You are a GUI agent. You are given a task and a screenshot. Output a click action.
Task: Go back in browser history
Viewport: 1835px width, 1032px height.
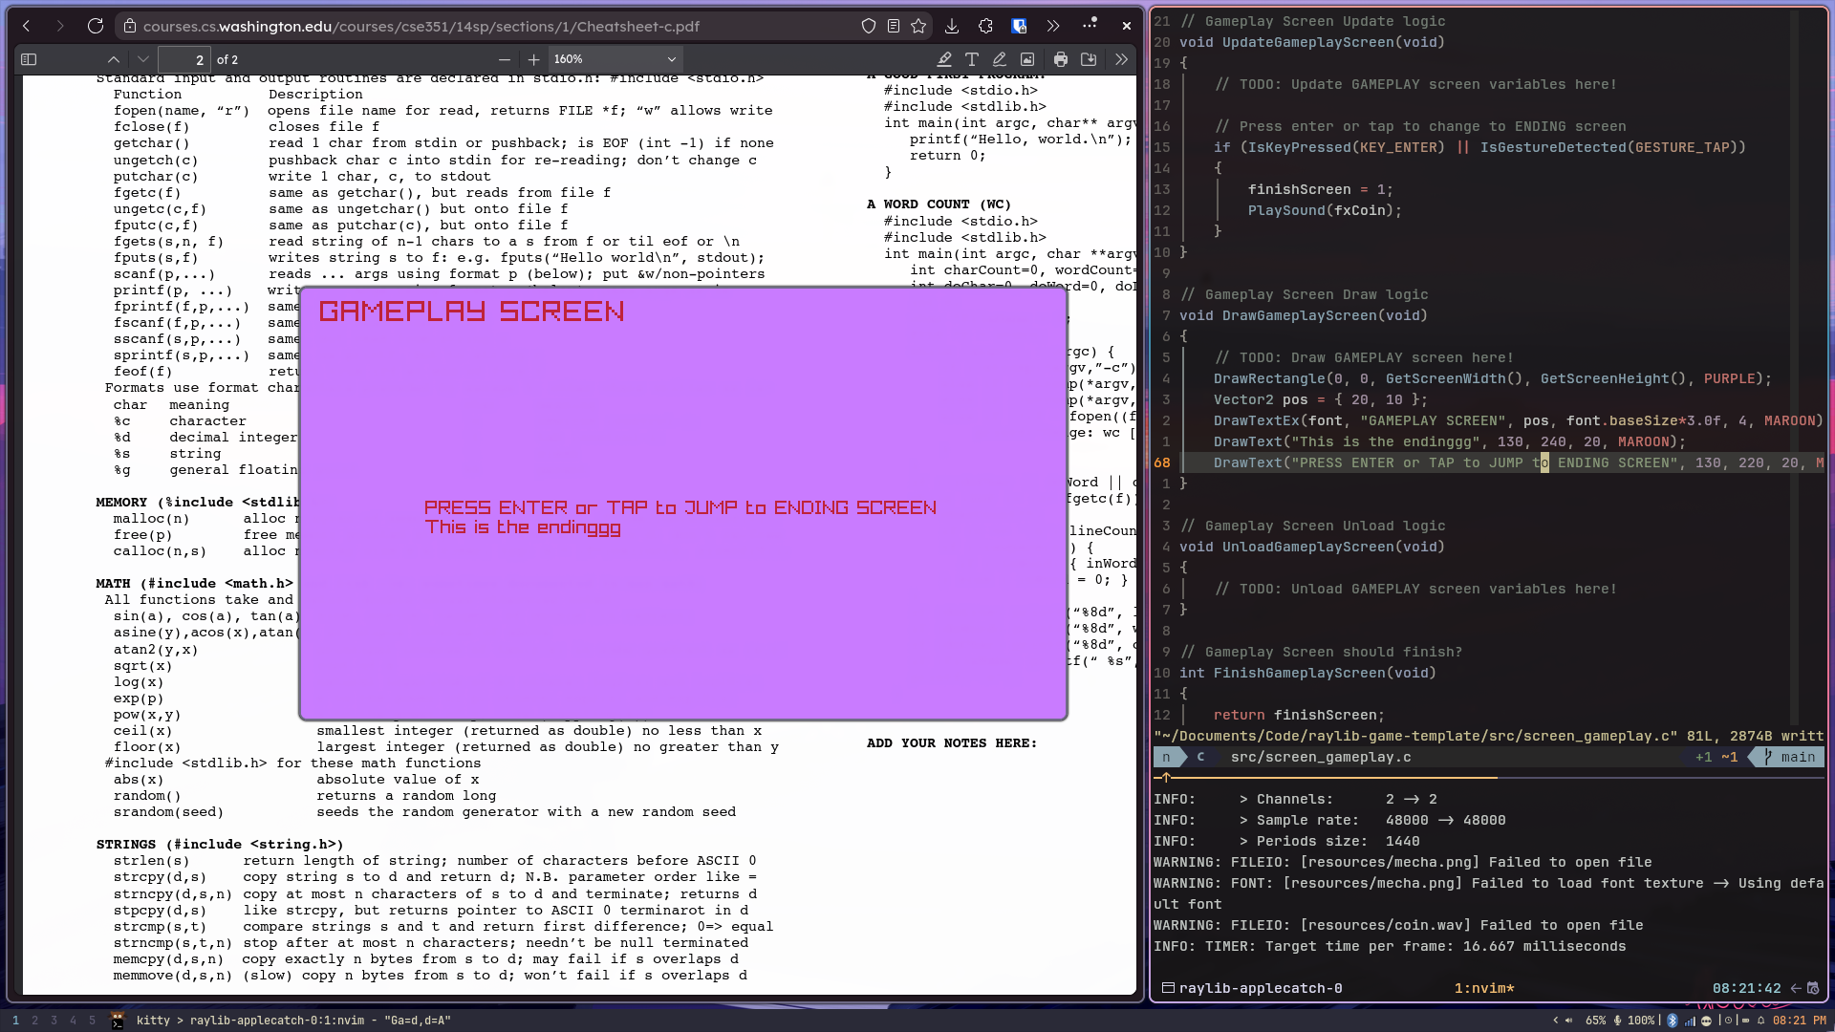pos(27,26)
